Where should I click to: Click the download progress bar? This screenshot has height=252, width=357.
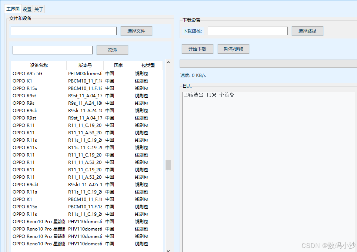pyautogui.click(x=268, y=64)
